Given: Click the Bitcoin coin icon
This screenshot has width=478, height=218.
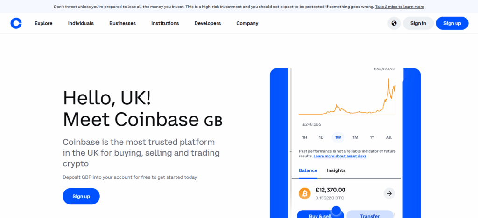Looking at the screenshot, I should [305, 193].
